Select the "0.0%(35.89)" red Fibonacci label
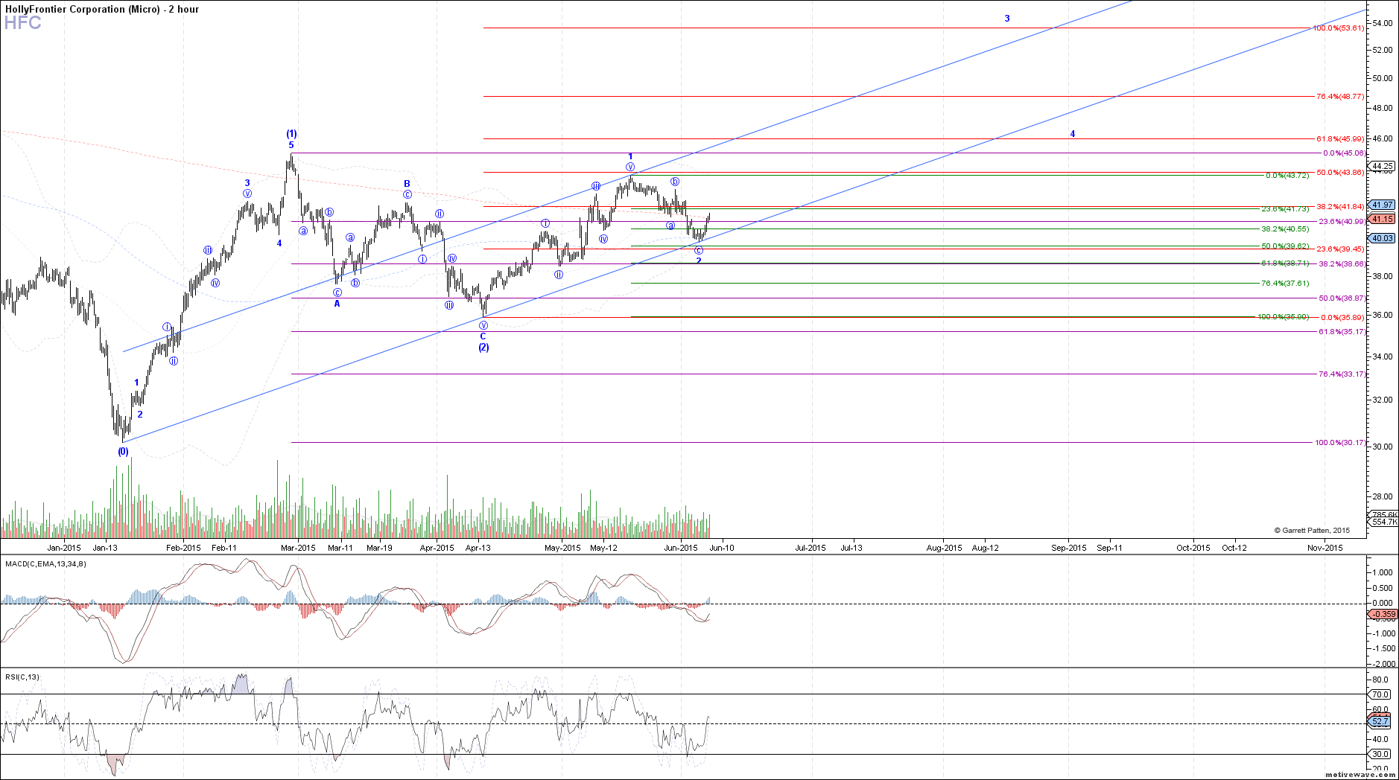This screenshot has height=780, width=1399. [x=1342, y=317]
